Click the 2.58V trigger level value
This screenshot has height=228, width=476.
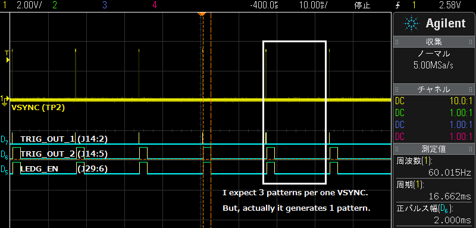pyautogui.click(x=450, y=5)
